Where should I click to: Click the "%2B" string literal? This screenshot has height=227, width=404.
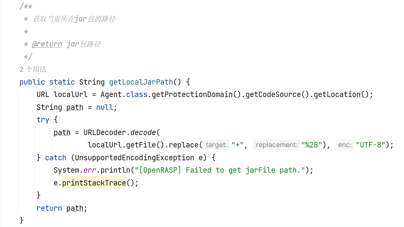(x=311, y=145)
